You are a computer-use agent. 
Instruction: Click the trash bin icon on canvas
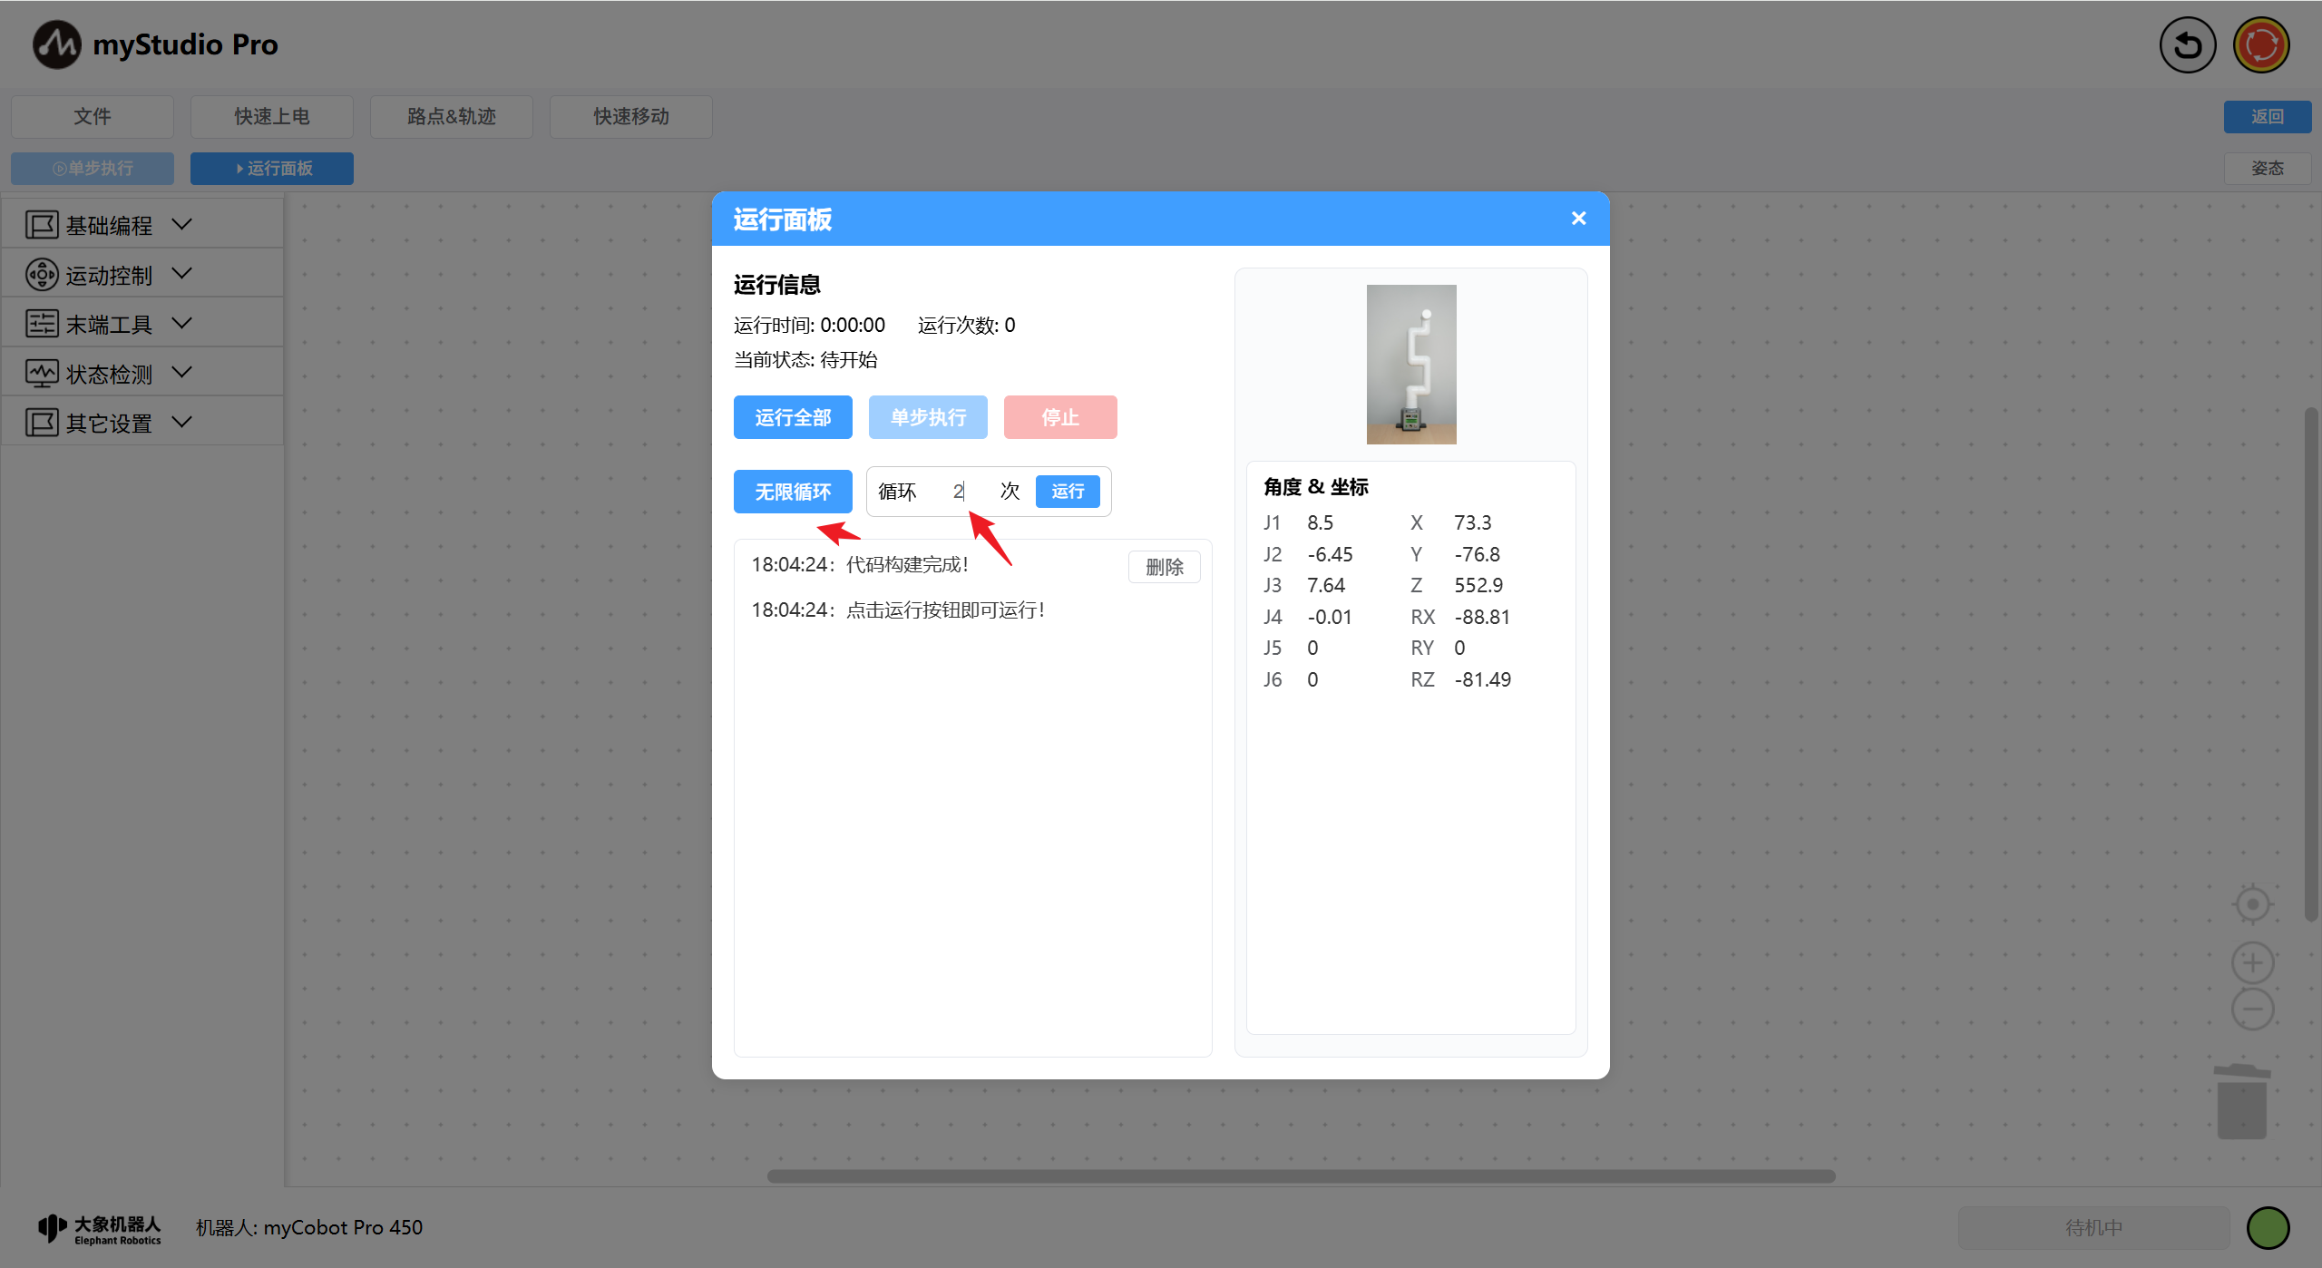point(2241,1101)
